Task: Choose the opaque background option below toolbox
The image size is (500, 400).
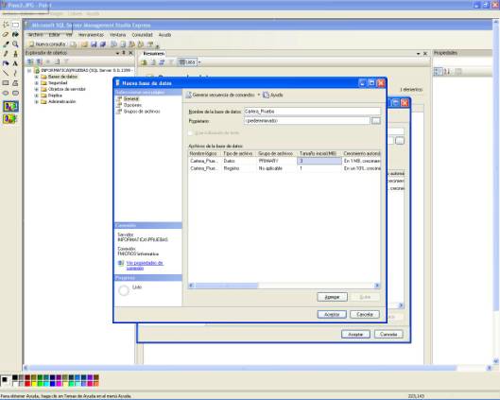Action: [x=10, y=106]
